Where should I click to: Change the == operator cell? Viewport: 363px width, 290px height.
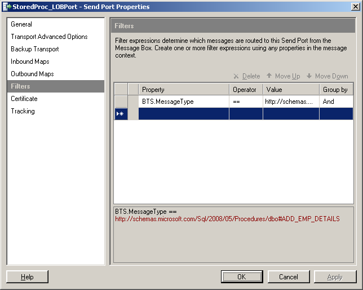coord(246,102)
